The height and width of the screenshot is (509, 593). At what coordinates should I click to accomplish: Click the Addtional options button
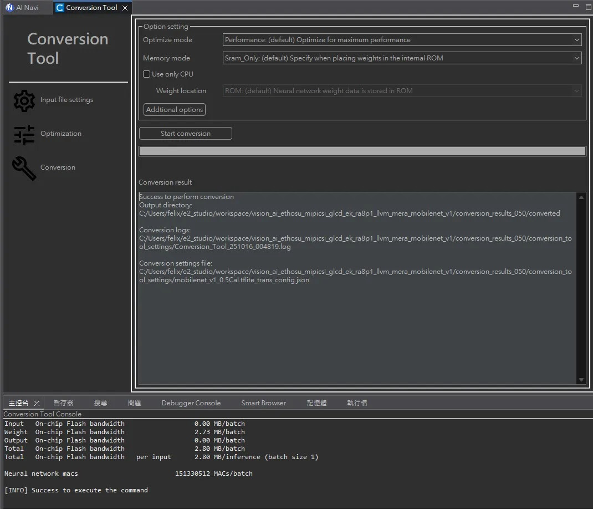175,110
